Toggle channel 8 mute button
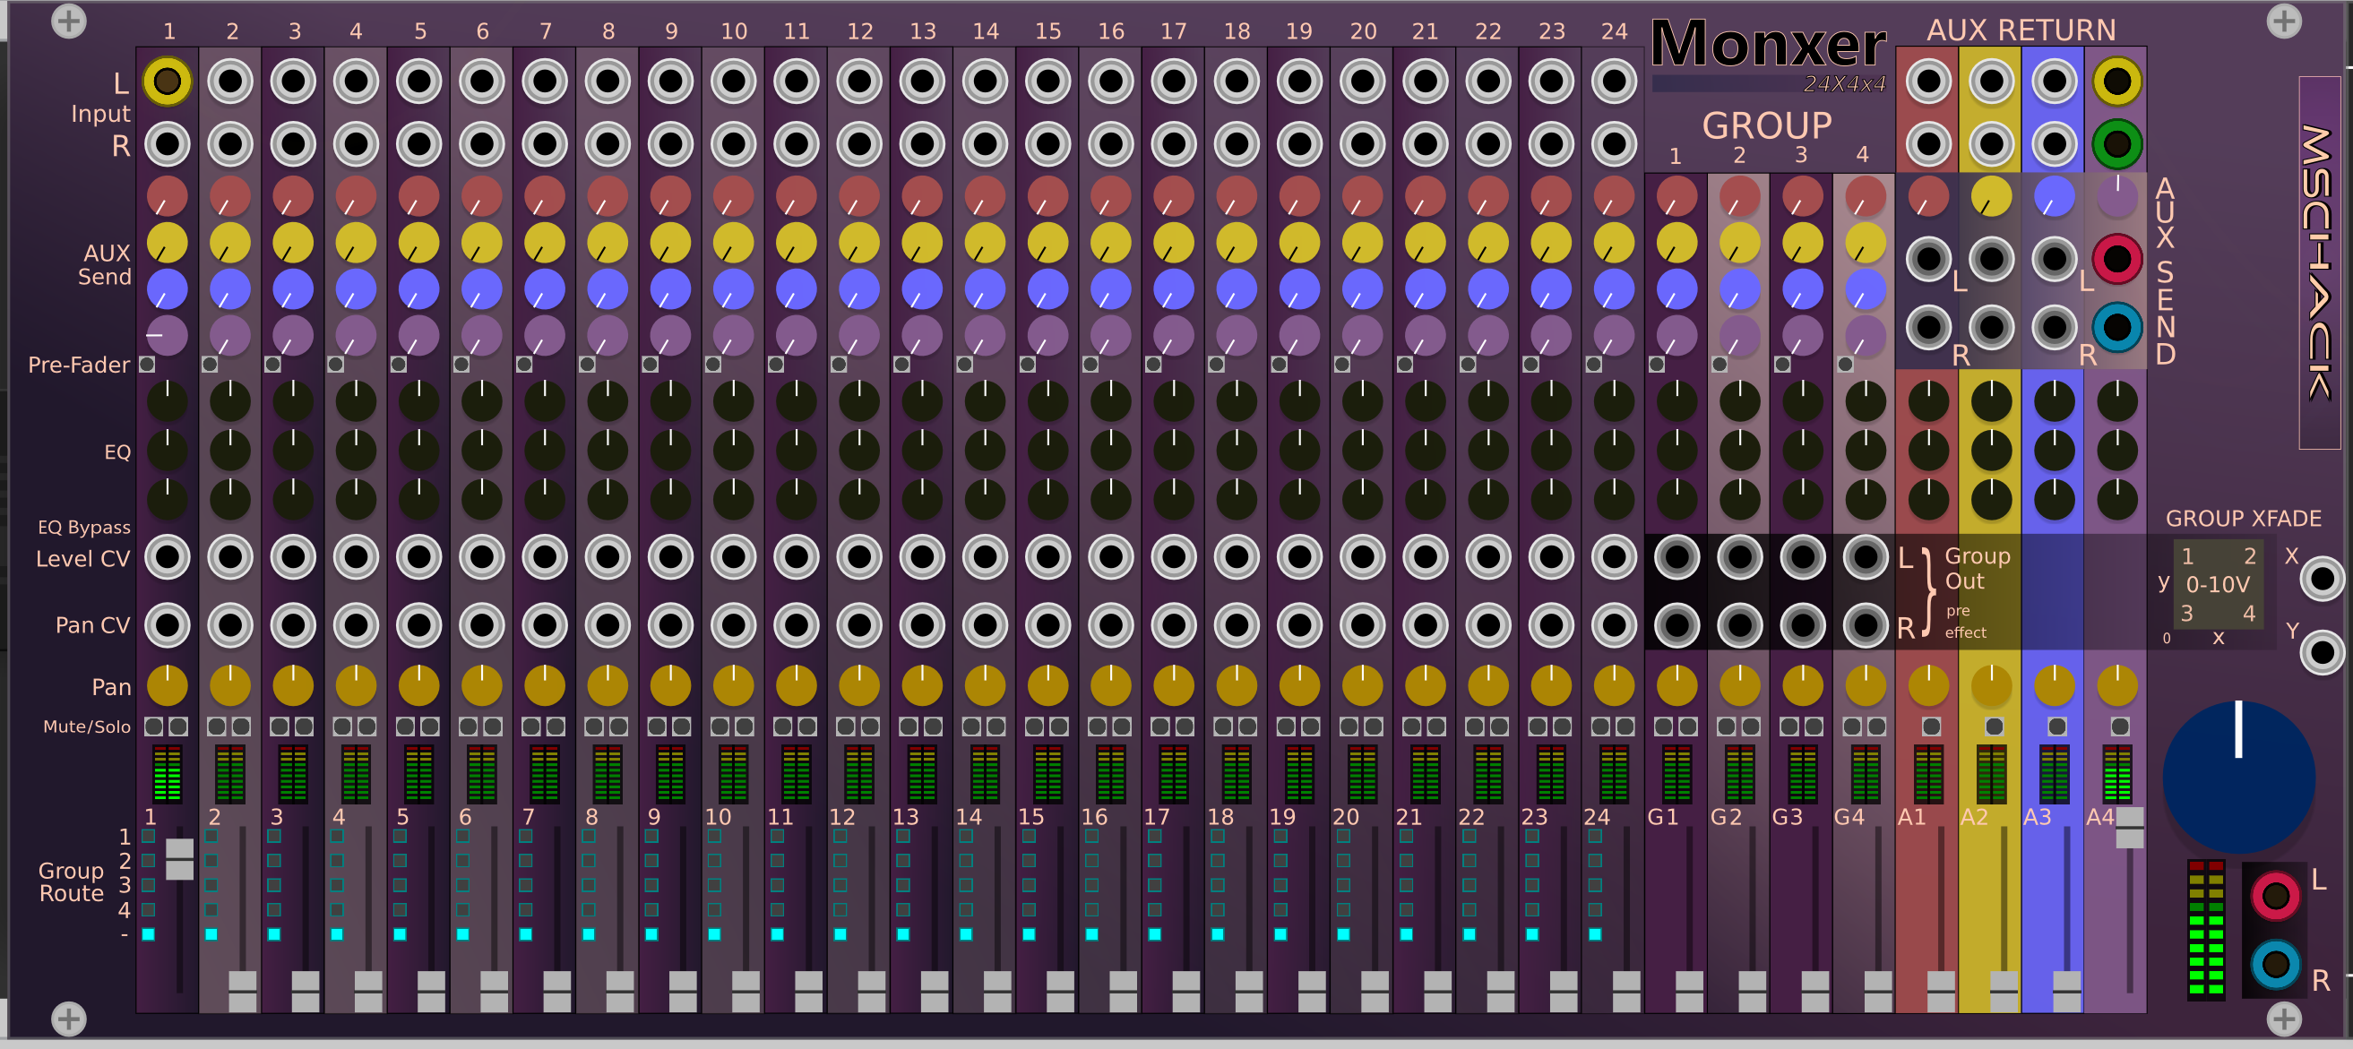The height and width of the screenshot is (1049, 2353). pyautogui.click(x=595, y=727)
